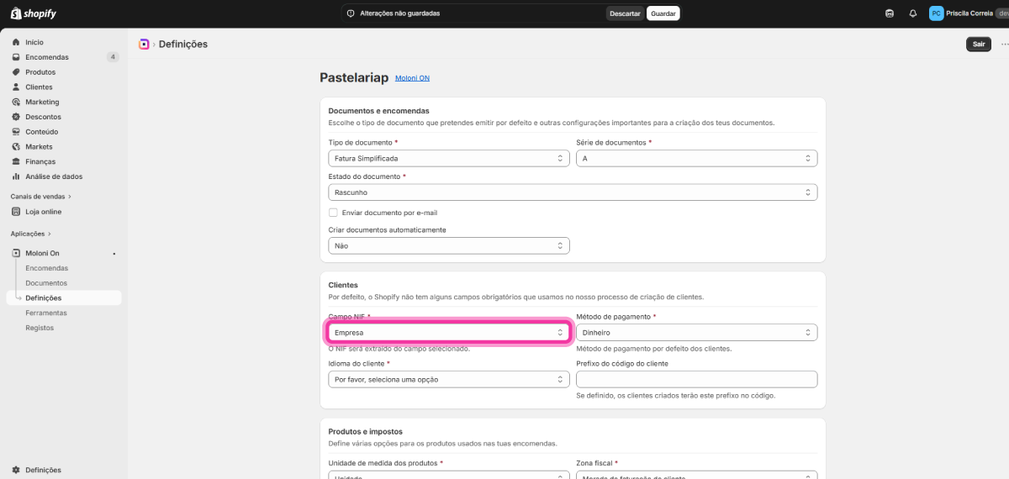Click the Início home icon
The height and width of the screenshot is (479, 1009).
point(16,42)
